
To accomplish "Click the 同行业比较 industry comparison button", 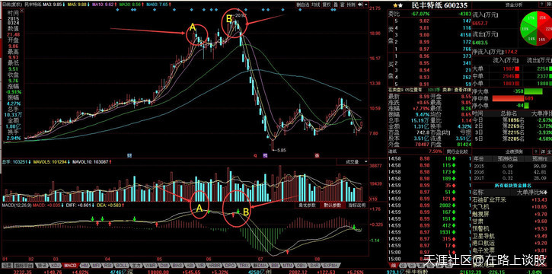I will point(458,151).
